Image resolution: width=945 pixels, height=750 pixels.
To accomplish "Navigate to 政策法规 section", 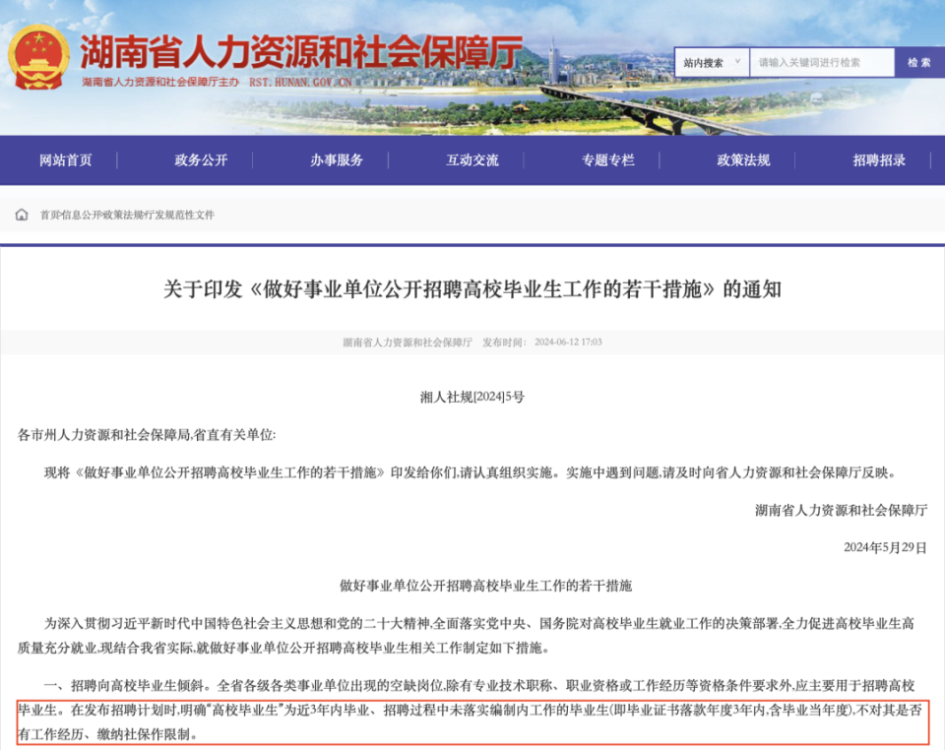I will (x=744, y=158).
